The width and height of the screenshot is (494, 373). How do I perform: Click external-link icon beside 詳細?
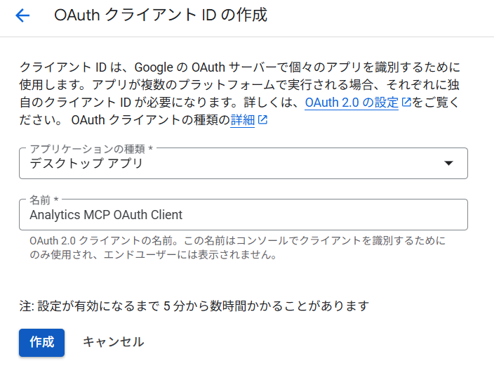click(x=262, y=120)
